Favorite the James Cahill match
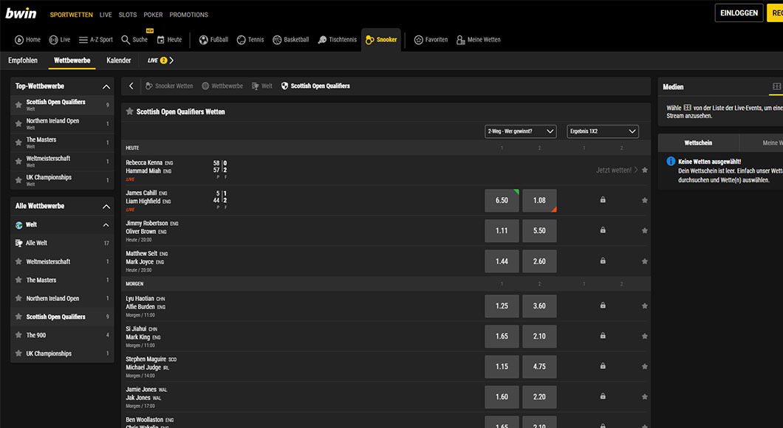783x428 pixels. point(645,201)
